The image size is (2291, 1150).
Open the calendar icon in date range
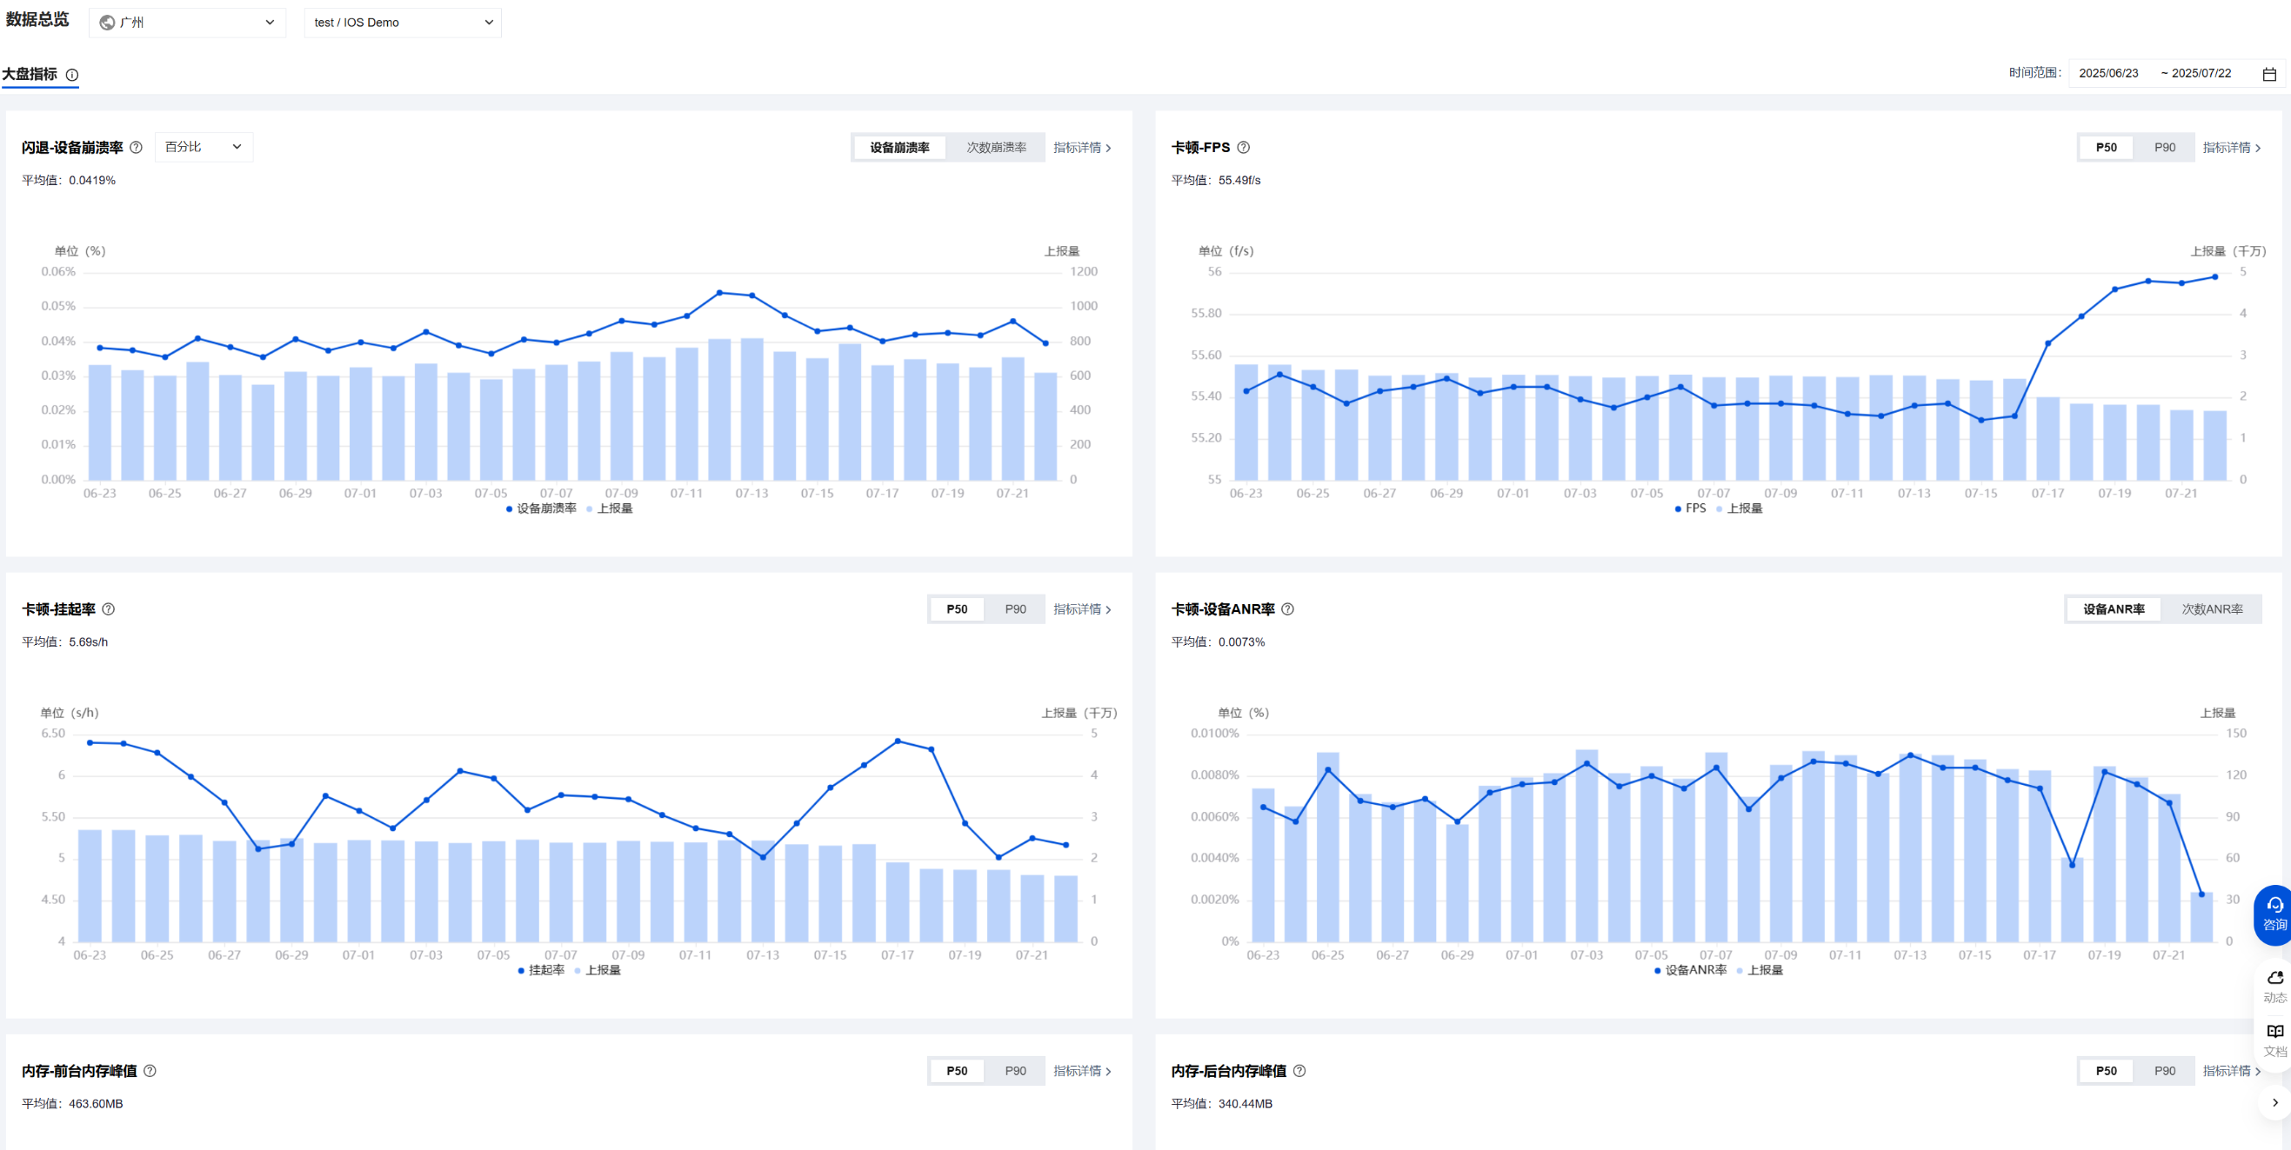(x=2268, y=74)
